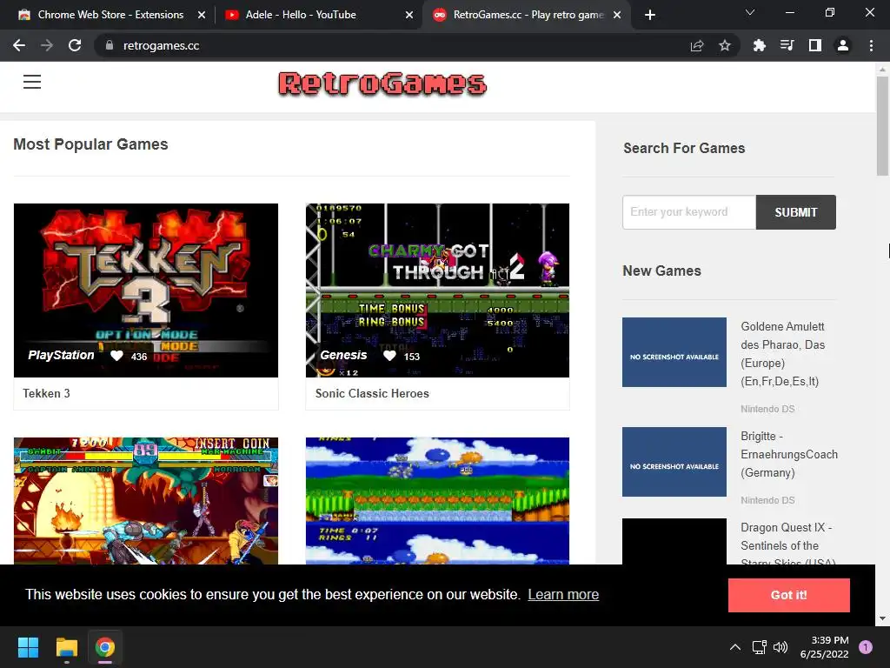Open the network status icon
Viewport: 890px width, 668px height.
click(759, 647)
